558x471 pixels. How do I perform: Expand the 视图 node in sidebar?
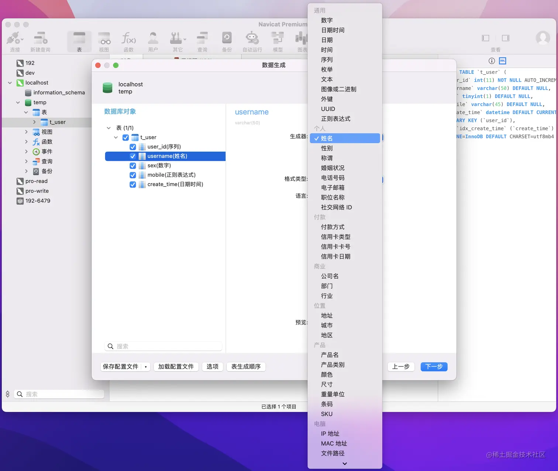(26, 132)
